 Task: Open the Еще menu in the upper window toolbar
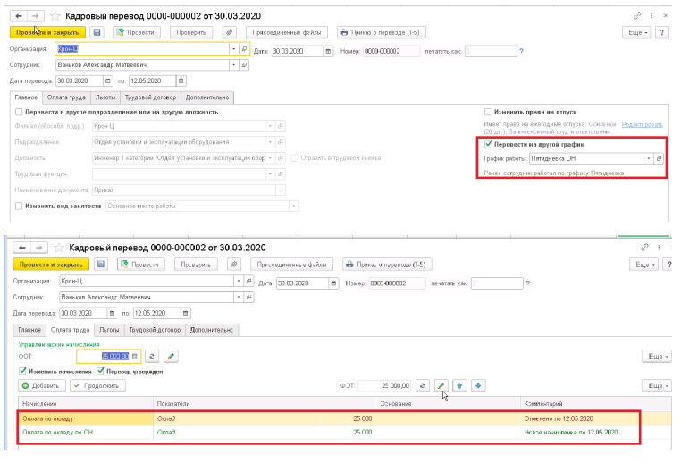tap(637, 32)
